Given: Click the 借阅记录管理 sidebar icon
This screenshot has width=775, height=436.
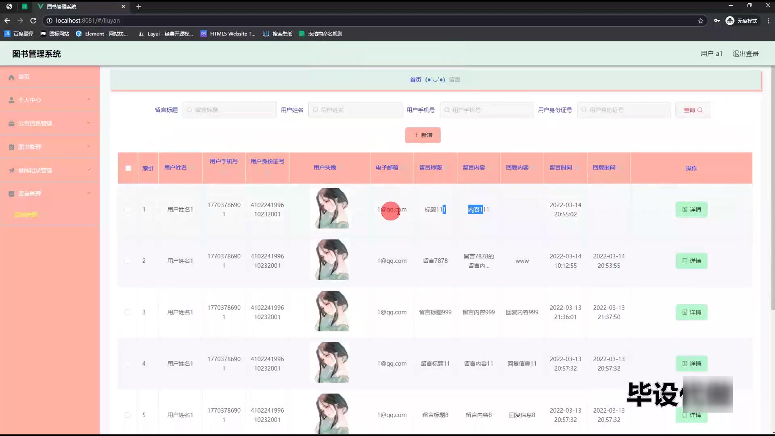Looking at the screenshot, I should tap(12, 170).
